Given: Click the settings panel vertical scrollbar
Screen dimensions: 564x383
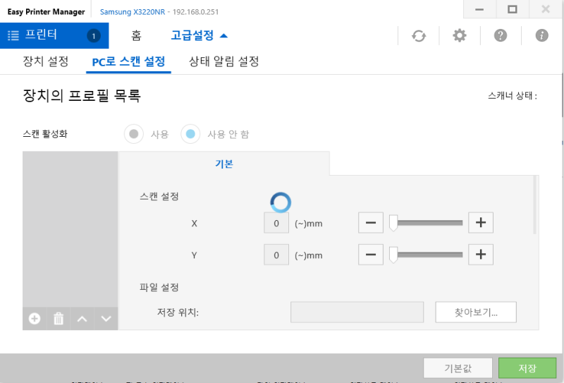Looking at the screenshot, I should pos(534,205).
